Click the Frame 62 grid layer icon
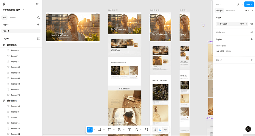The image size is (255, 136). pos(8,84)
